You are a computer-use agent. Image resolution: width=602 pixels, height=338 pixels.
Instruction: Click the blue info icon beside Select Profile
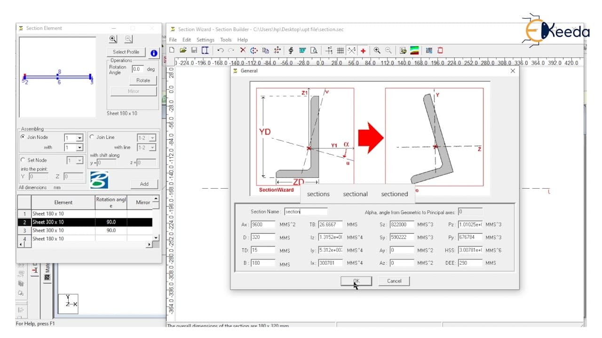point(154,53)
